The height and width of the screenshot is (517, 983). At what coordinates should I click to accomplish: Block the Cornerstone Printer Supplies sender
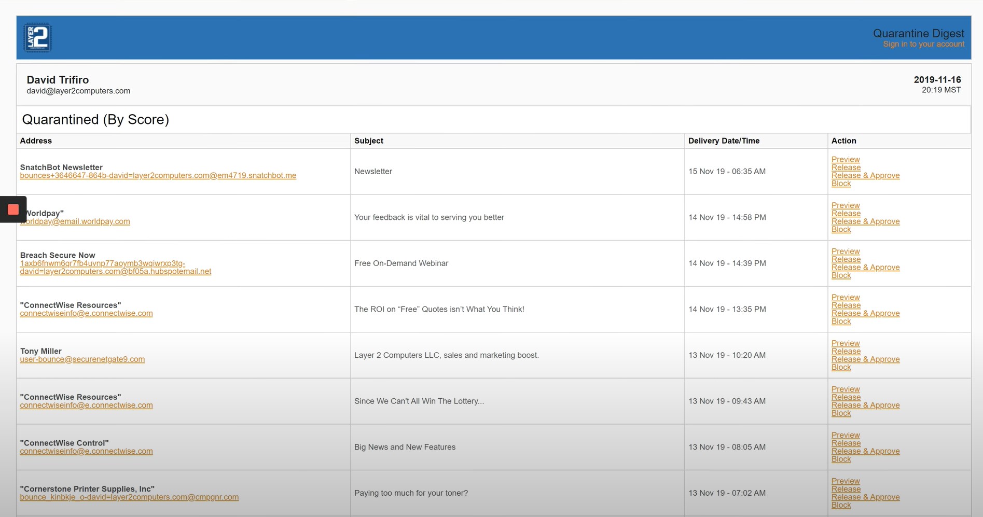[841, 505]
